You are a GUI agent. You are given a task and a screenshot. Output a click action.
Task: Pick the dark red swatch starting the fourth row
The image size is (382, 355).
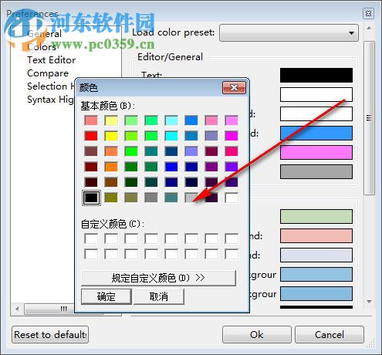coord(91,167)
